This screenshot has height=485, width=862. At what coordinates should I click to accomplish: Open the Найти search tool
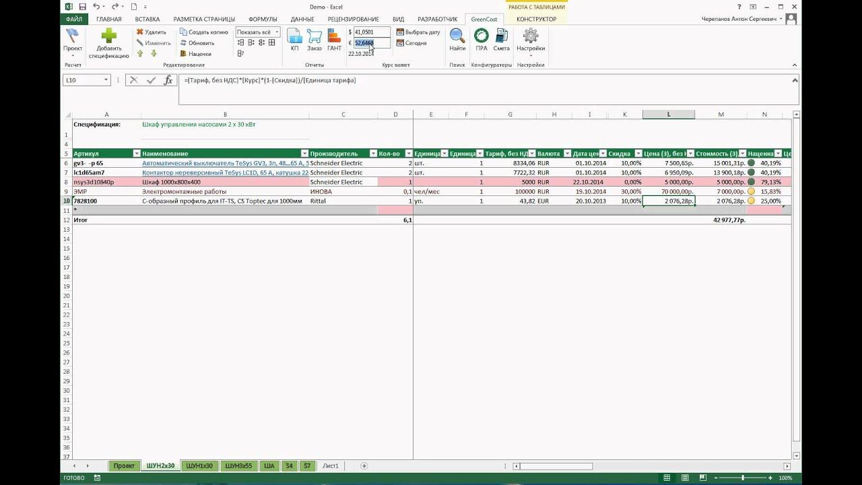[x=457, y=40]
